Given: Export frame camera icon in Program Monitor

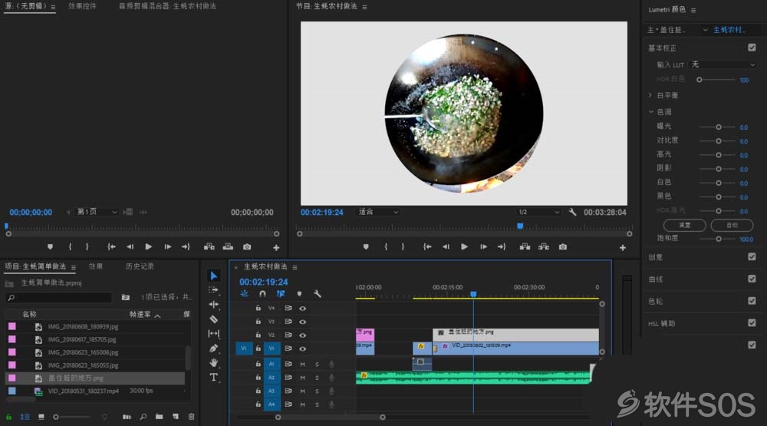Looking at the screenshot, I should click(563, 247).
